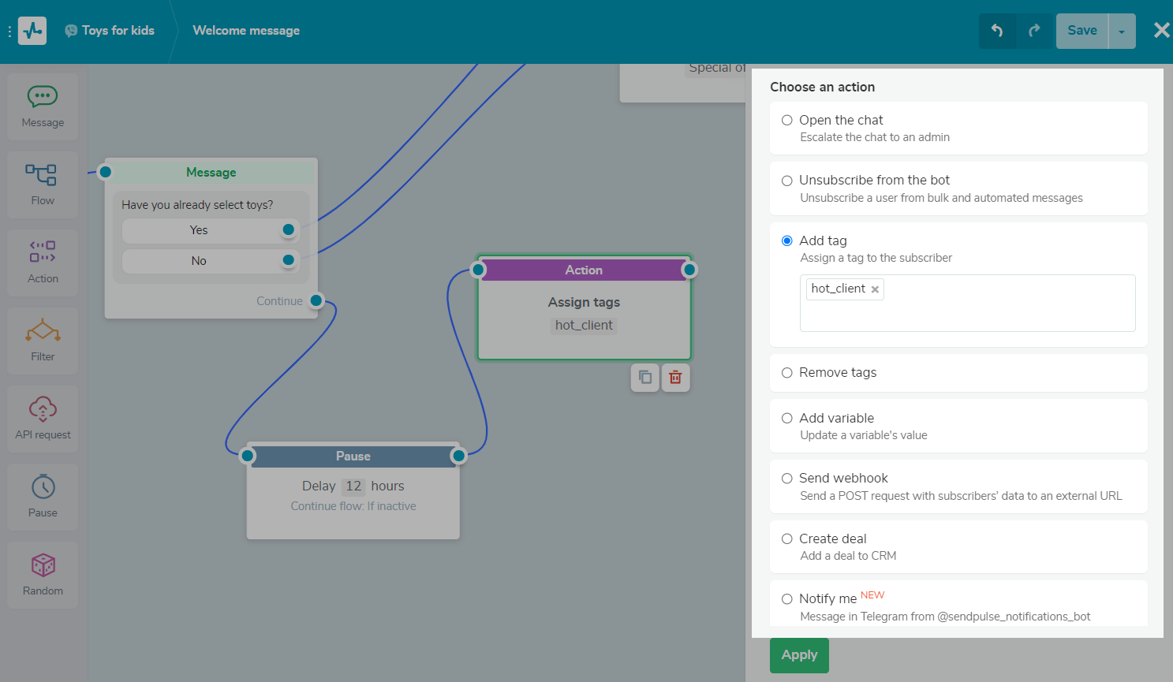Choose Unsubscribe from the bot option

(x=787, y=181)
